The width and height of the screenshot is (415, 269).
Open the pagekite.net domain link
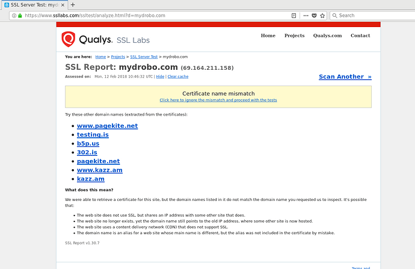coord(98,161)
